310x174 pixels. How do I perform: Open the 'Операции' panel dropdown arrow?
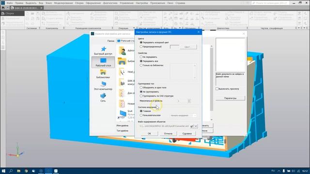(134, 28)
